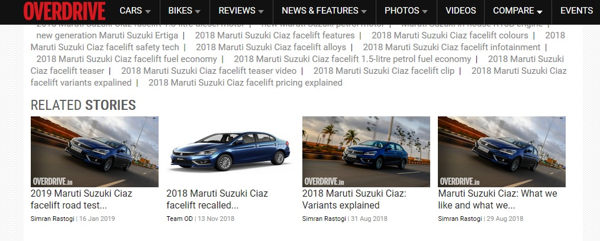The height and width of the screenshot is (241, 600).
Task: Select tag 'new generation Maruti Suzuki Ertiga'
Action: 107,35
